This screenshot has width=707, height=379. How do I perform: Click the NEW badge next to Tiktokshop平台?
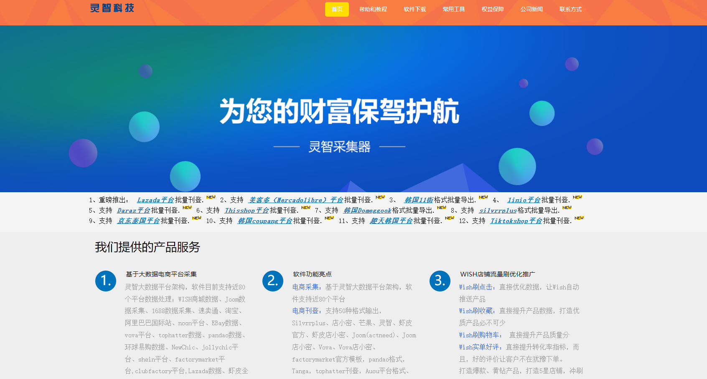pyautogui.click(x=579, y=218)
